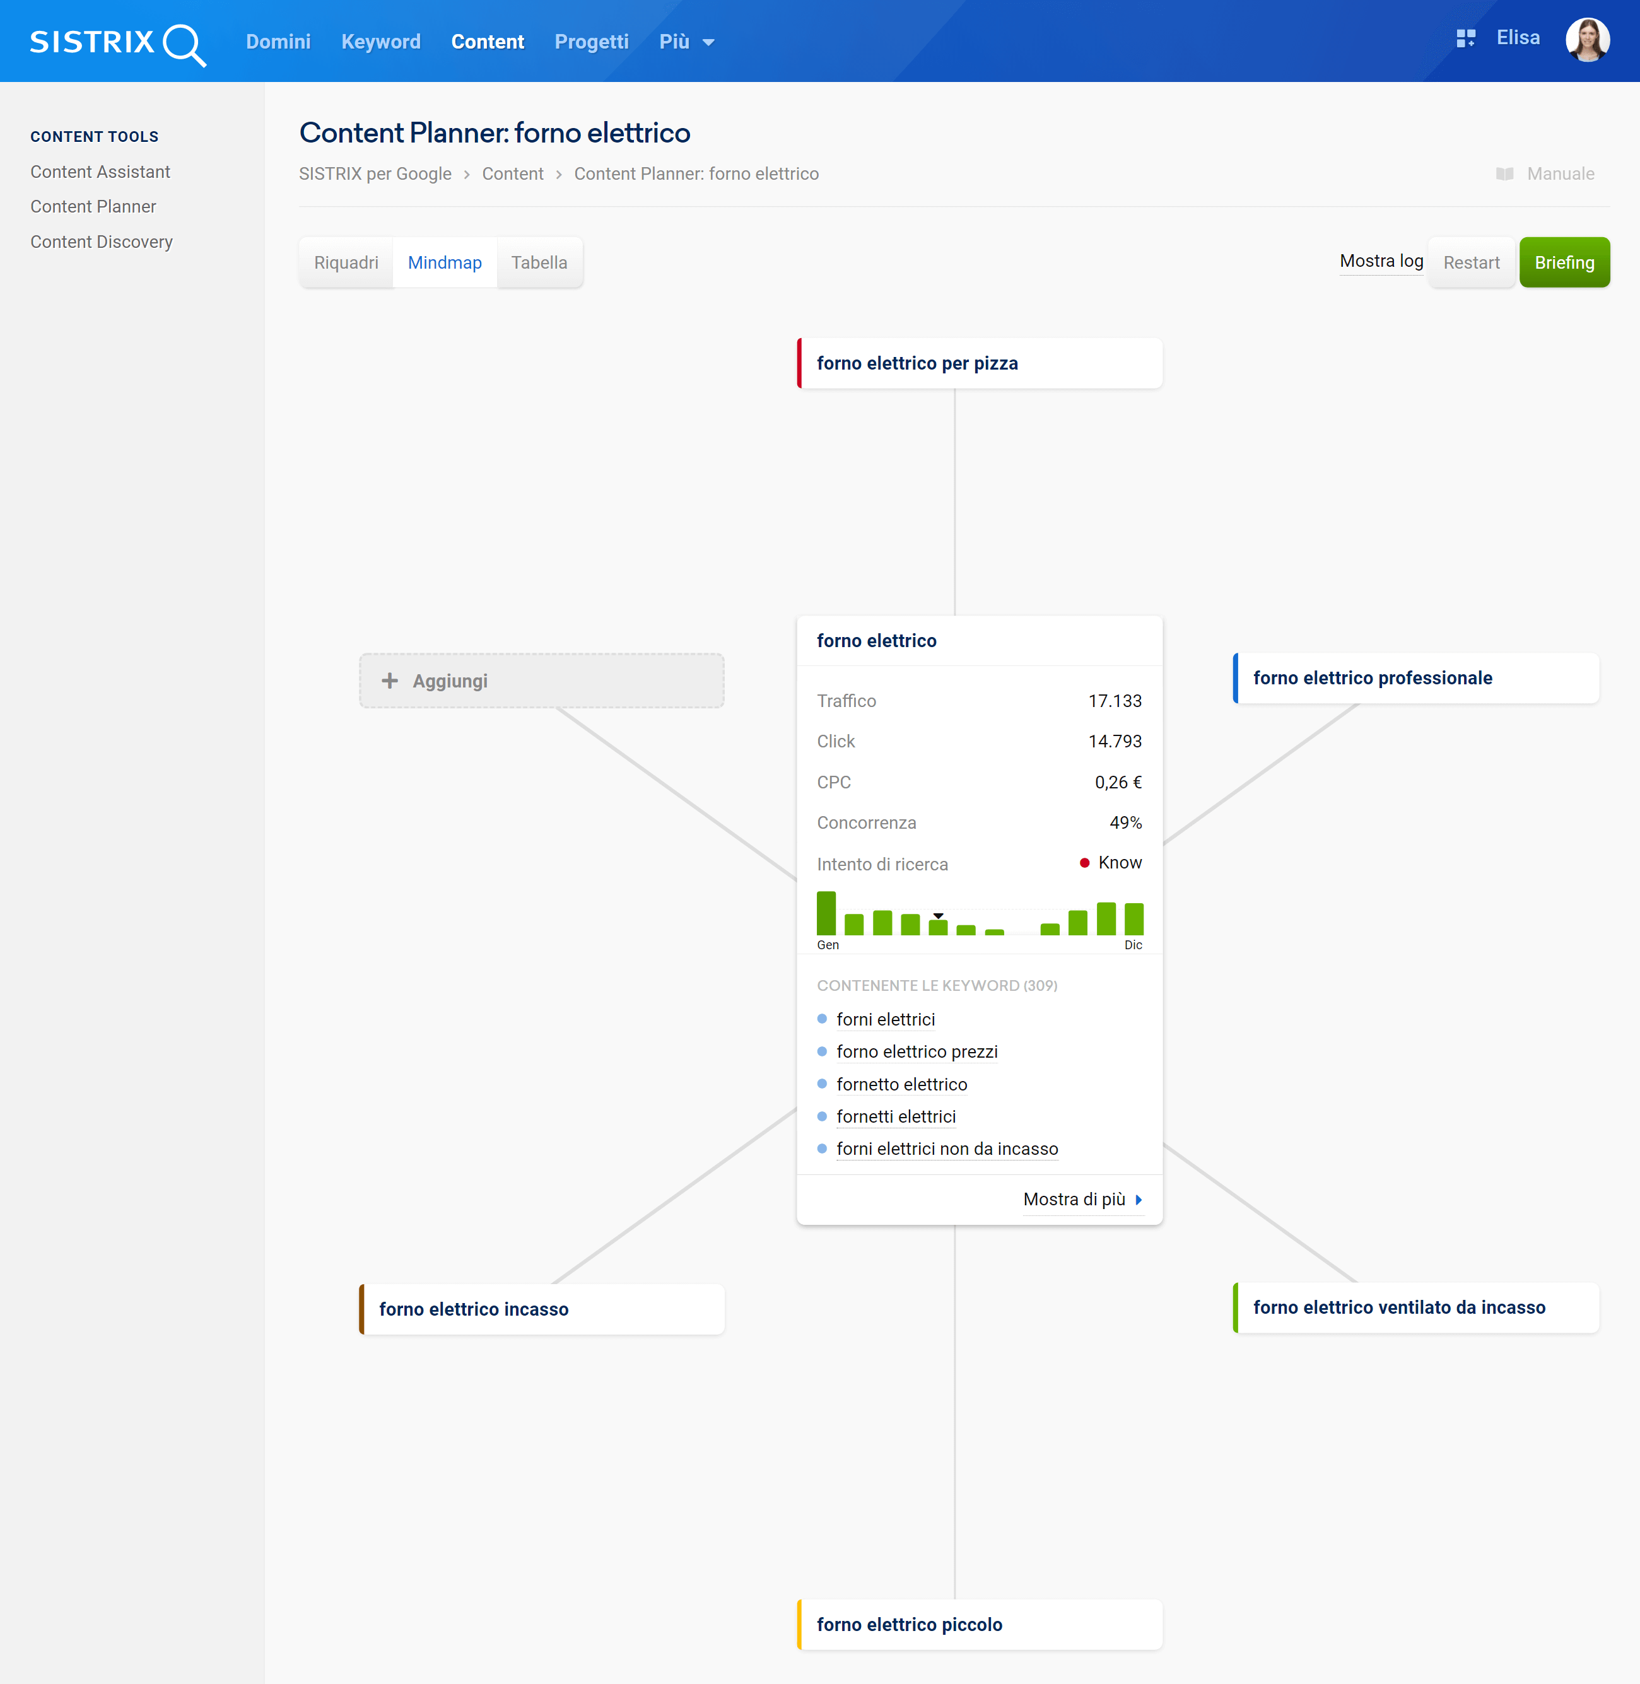Click the Aggiungi add-node box

(542, 681)
